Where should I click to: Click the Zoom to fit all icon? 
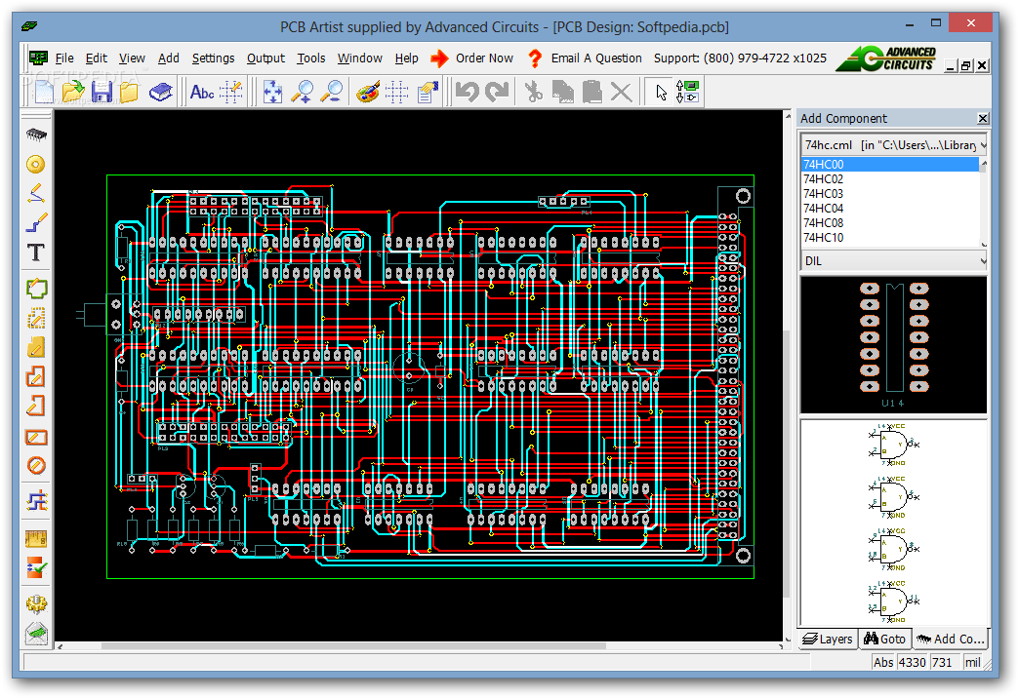[x=272, y=92]
